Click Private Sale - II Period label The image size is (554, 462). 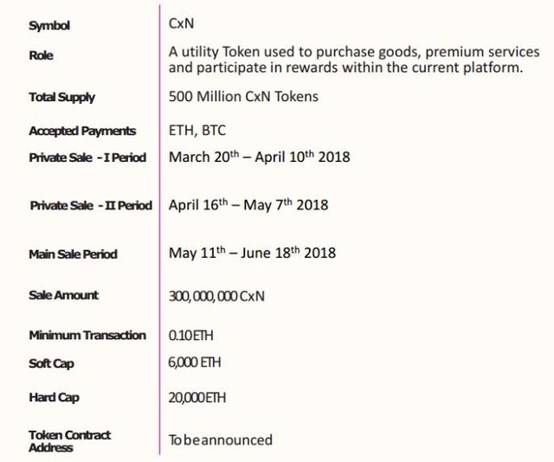(91, 206)
